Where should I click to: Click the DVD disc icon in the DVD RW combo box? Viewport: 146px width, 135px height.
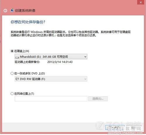(x=17, y=79)
